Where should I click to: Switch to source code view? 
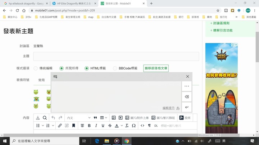[x=142, y=126]
